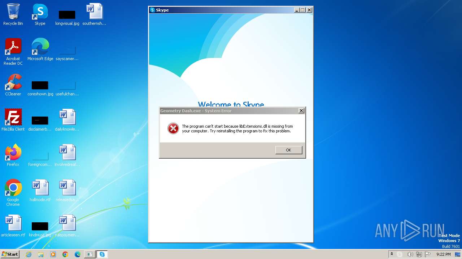This screenshot has height=259, width=462.
Task: Select FileZilla Client desktop shortcut
Action: [13, 120]
